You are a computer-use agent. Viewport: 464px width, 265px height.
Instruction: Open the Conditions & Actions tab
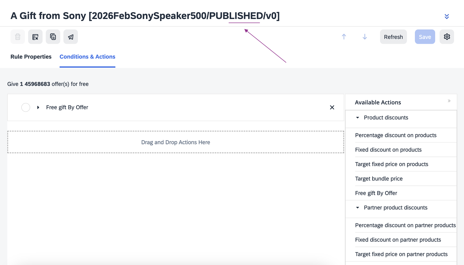tap(87, 57)
